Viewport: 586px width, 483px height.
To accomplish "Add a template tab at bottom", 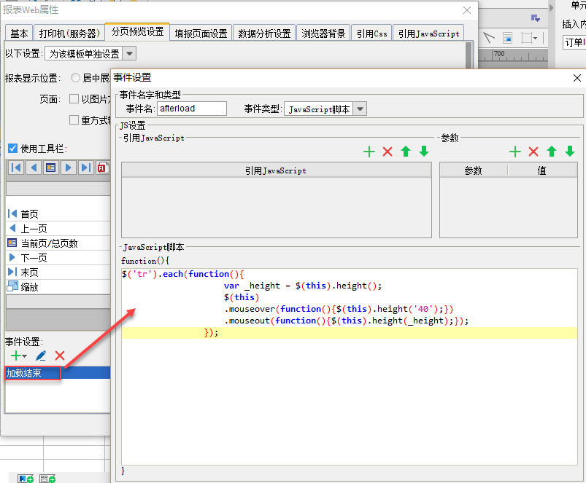I will (26, 479).
